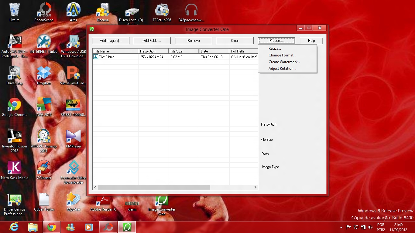
Task: Launch DriverEasy from the desktop
Action: point(14,76)
